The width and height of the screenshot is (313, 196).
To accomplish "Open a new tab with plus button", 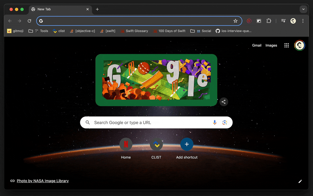I will point(97,9).
